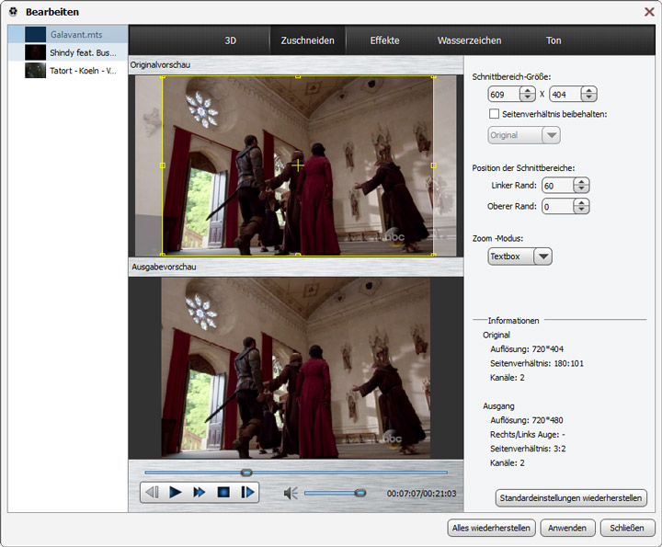Open the Ton tab

click(554, 40)
